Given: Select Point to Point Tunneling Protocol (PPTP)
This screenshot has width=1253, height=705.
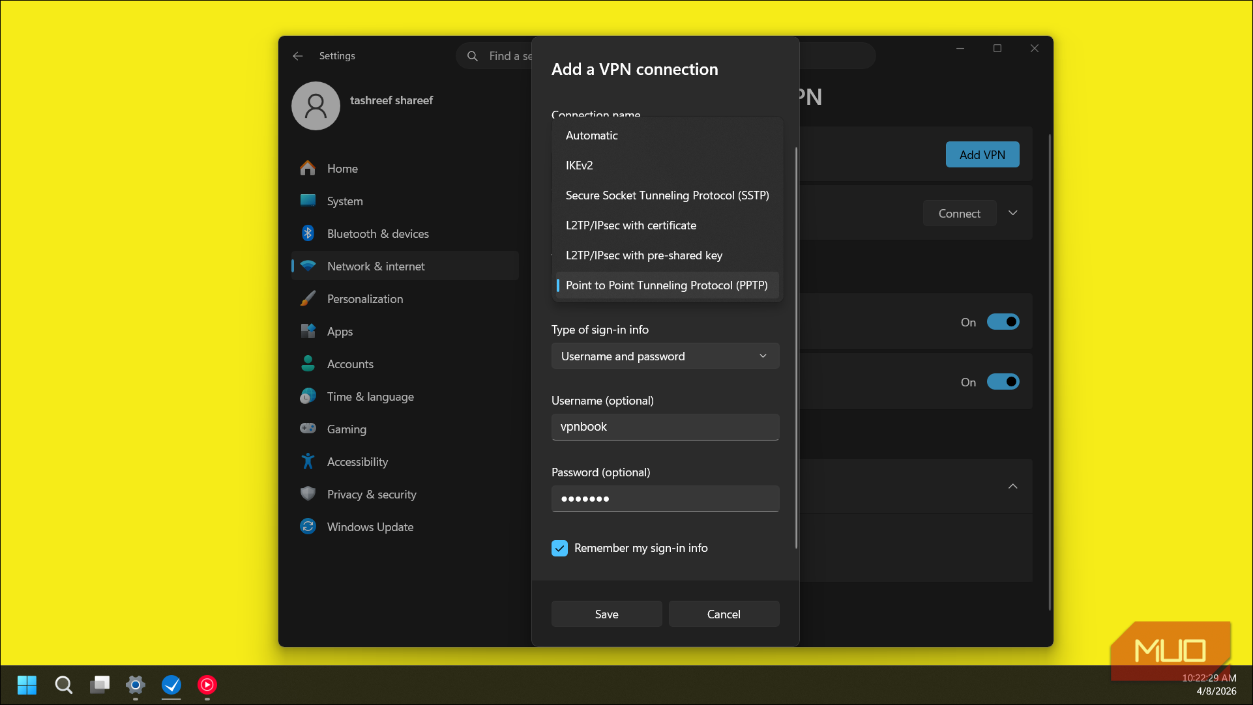Looking at the screenshot, I should [x=668, y=285].
